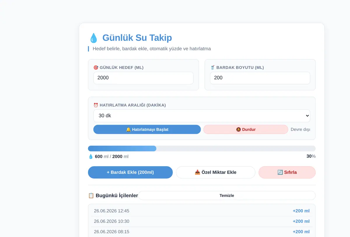The width and height of the screenshot is (350, 237).
Task: Click the Bugünkü İçilenler heading
Action: (x=117, y=196)
